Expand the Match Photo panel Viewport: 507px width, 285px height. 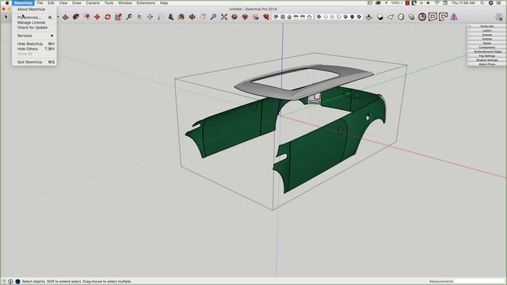coord(487,64)
